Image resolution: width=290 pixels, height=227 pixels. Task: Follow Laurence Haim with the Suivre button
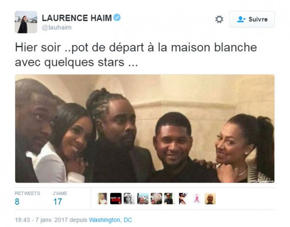point(252,20)
